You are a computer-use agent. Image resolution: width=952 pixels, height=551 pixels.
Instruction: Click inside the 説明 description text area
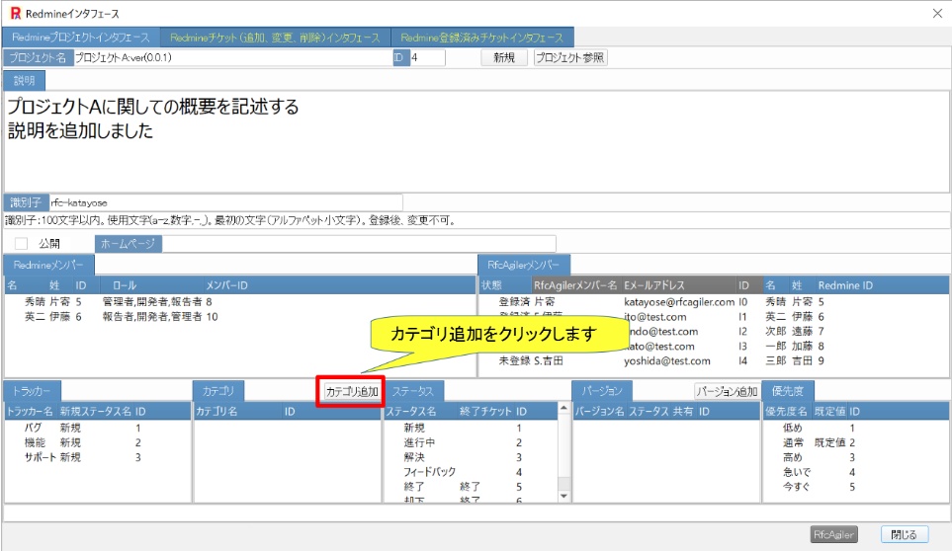[x=476, y=141]
